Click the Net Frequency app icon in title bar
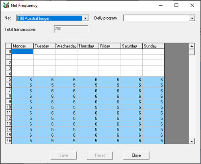Viewport: 201px width, 164px height. pyautogui.click(x=6, y=5)
